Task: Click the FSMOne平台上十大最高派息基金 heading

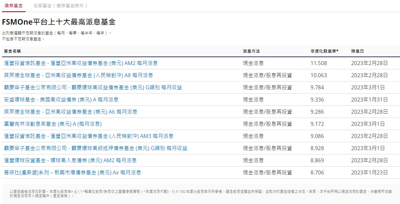Action: [59, 22]
